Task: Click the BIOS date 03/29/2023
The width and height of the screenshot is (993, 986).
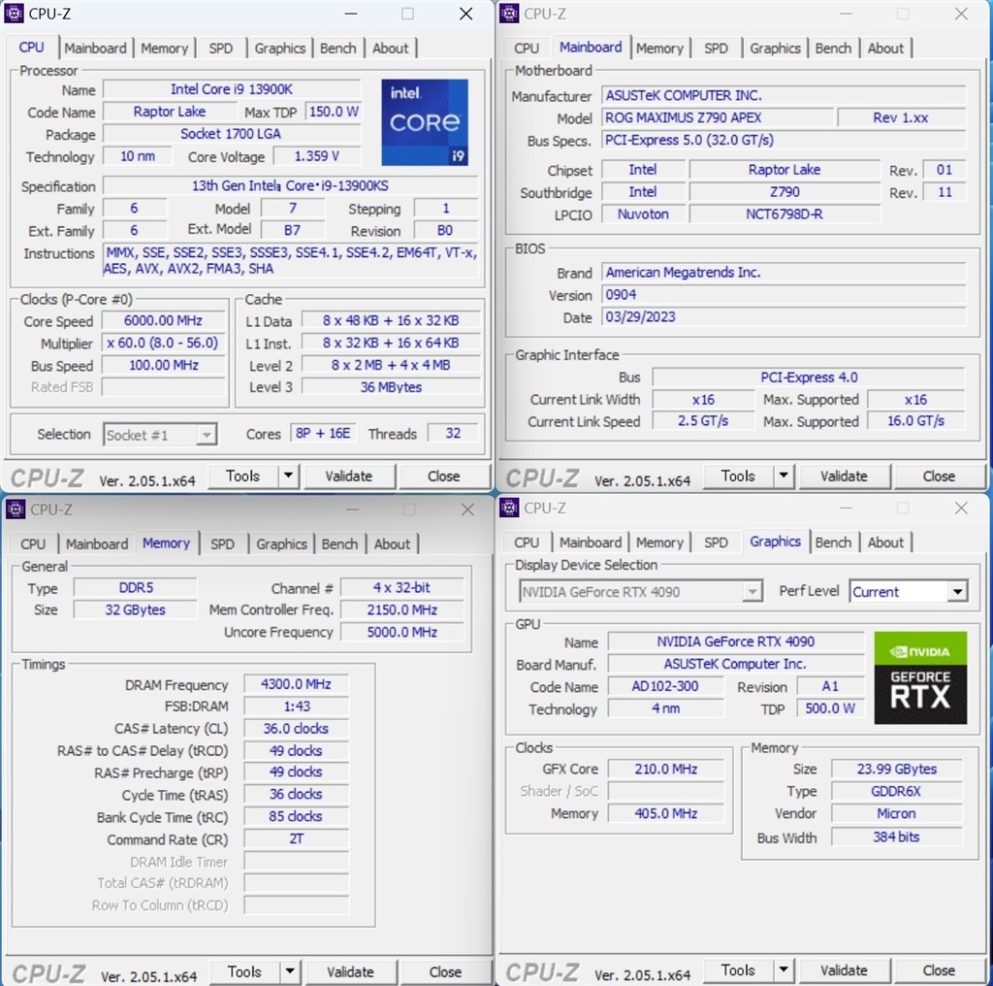Action: [784, 316]
